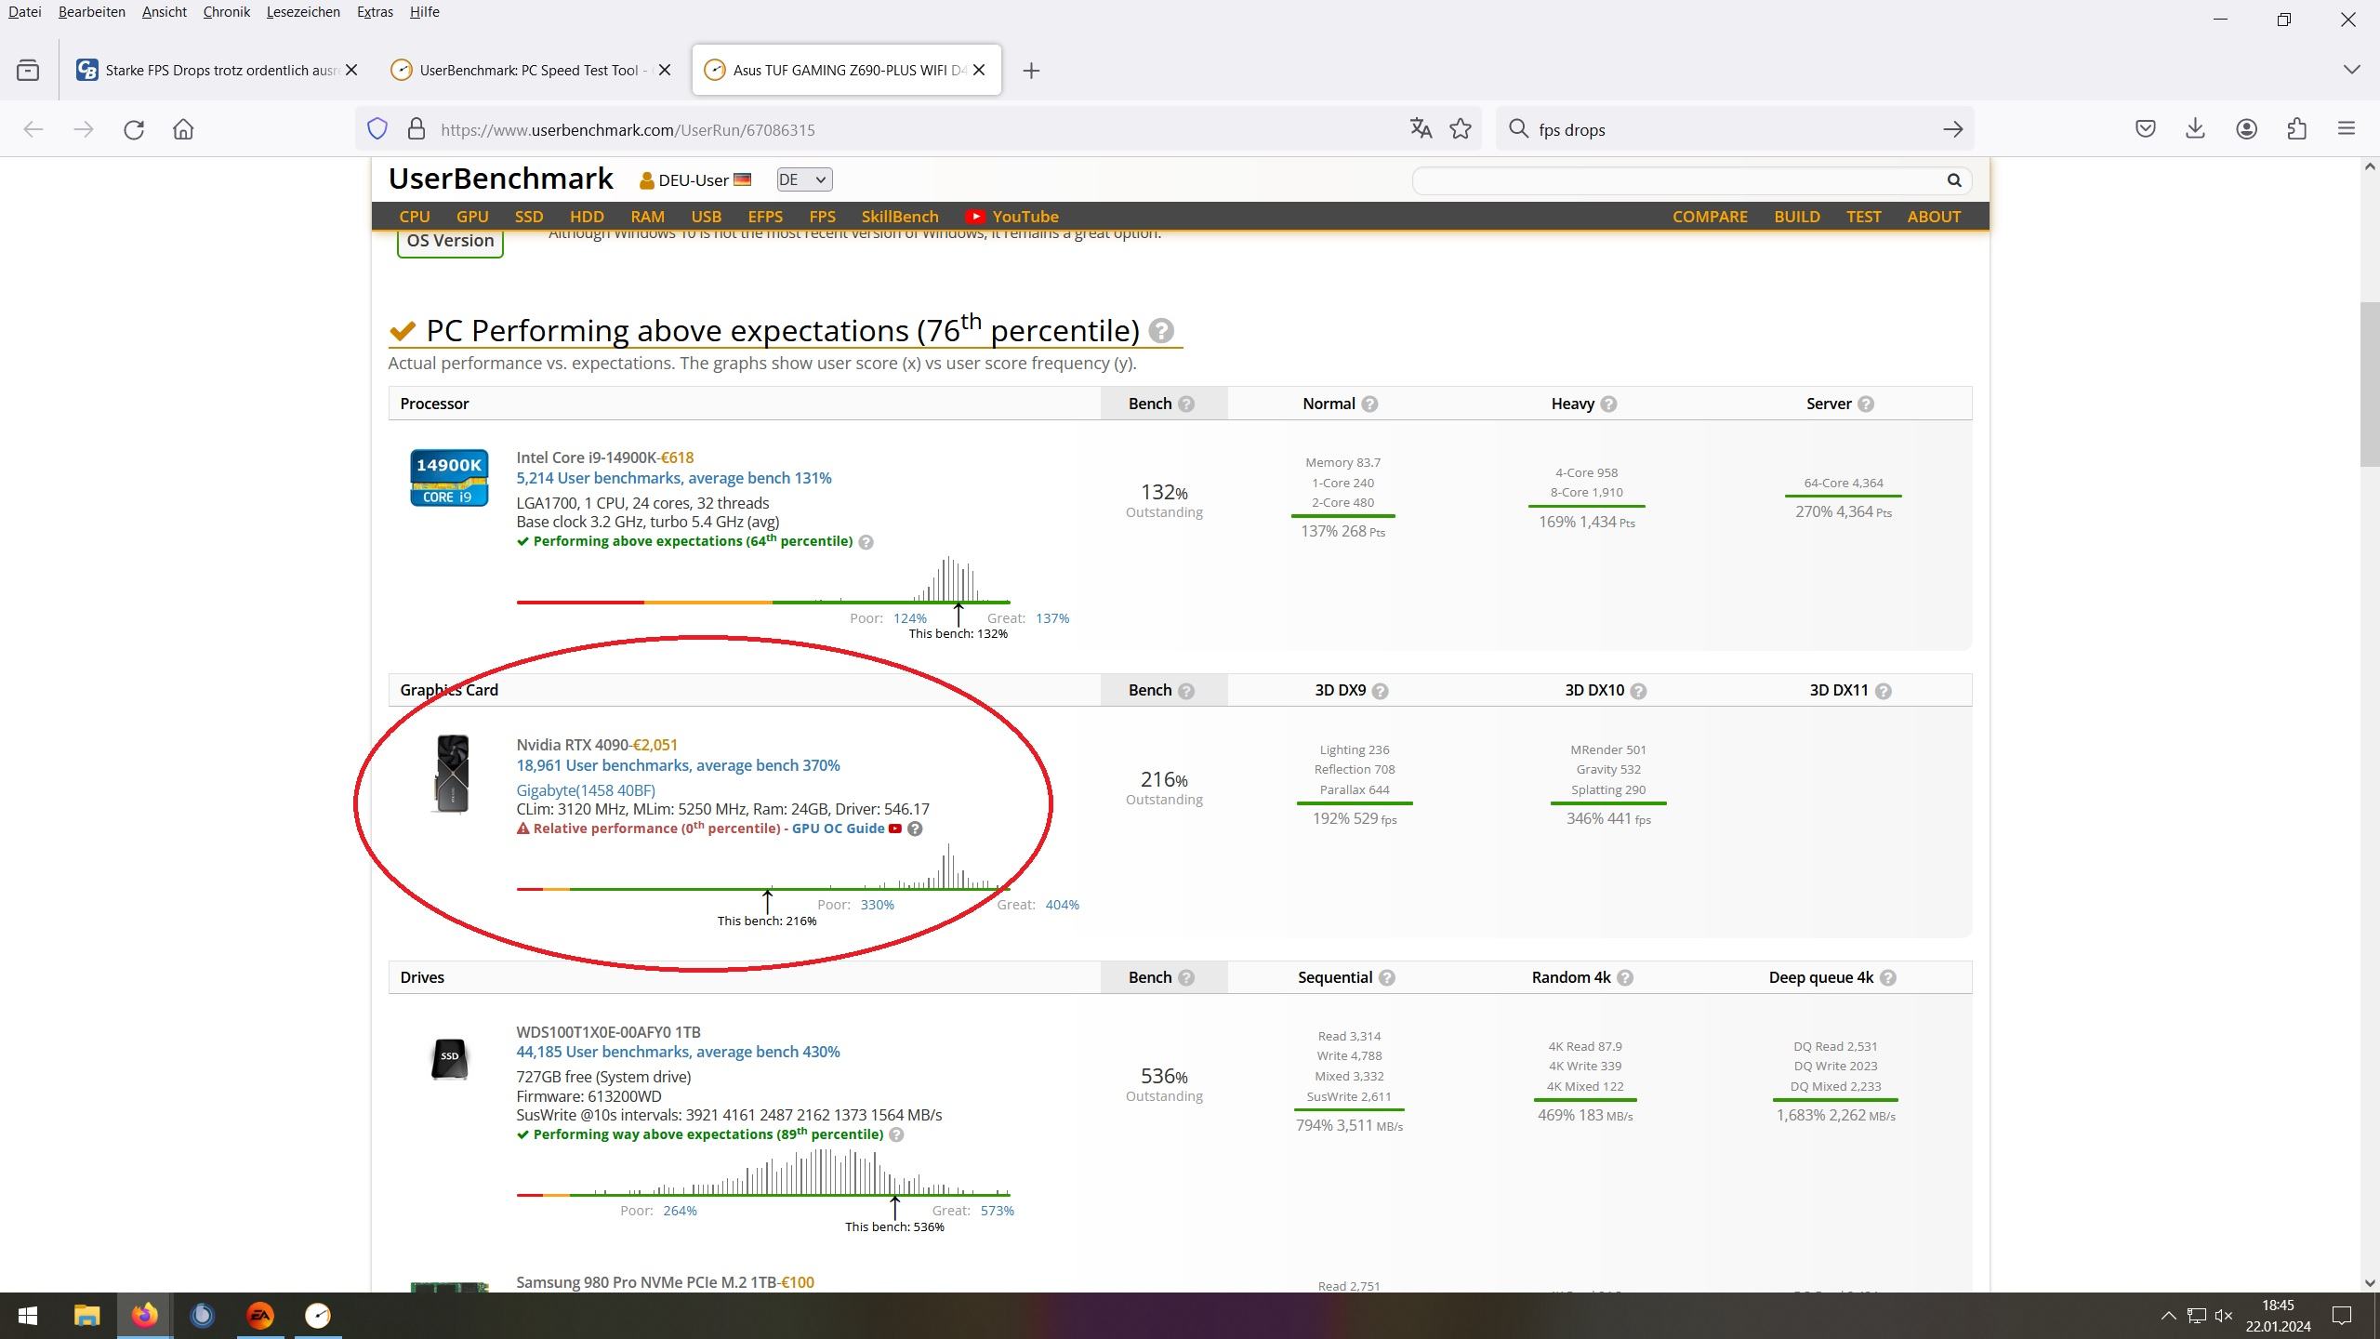Open the GPU OC Guide link

(x=838, y=829)
